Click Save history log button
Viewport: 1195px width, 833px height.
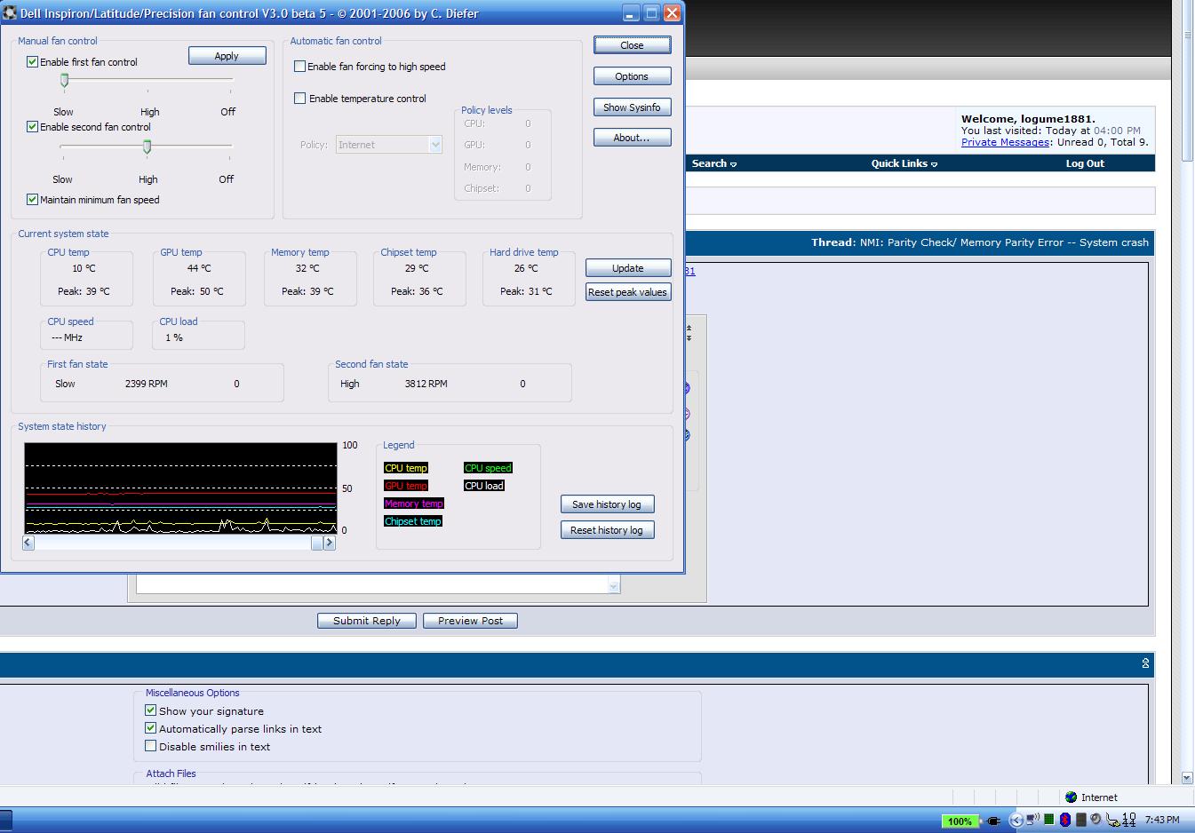(607, 504)
